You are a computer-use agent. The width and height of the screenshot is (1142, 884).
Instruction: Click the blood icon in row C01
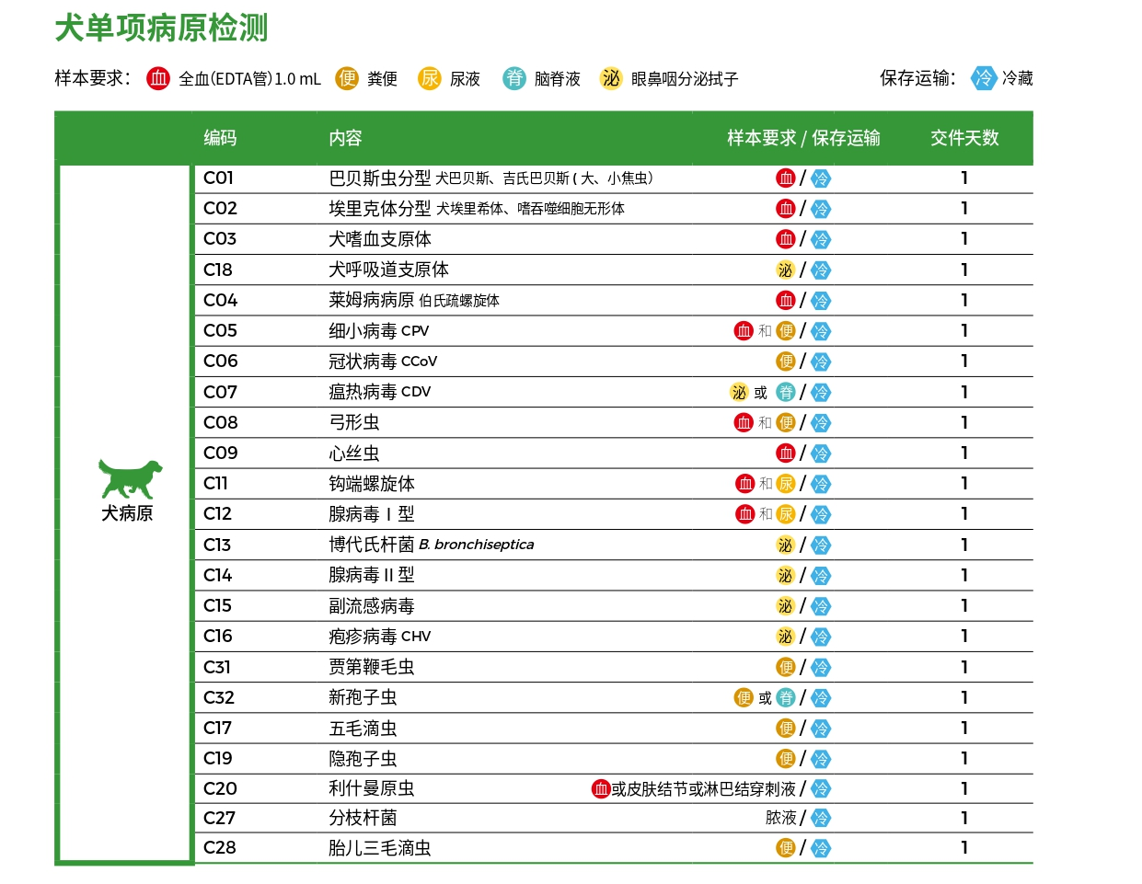point(785,178)
